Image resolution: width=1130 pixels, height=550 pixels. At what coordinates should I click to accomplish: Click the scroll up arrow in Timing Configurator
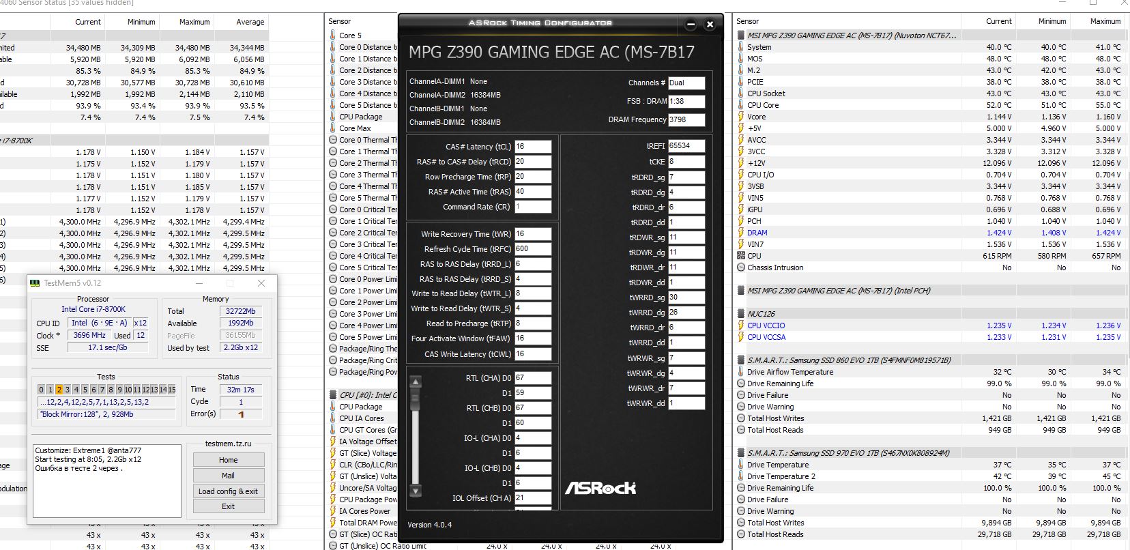415,381
